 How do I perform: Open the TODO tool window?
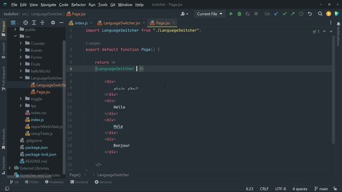pos(32,182)
